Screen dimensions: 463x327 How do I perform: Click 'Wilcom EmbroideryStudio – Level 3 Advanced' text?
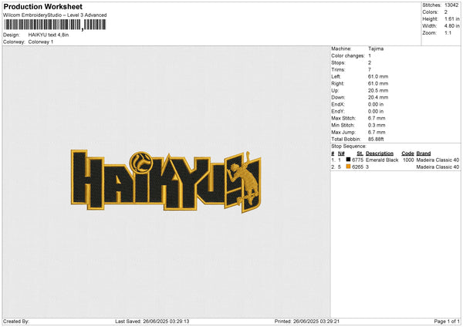click(x=55, y=15)
